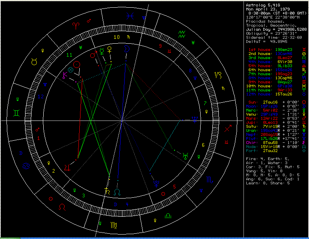Select the green Gemini glyph in the zodiac ring

(x=19, y=114)
